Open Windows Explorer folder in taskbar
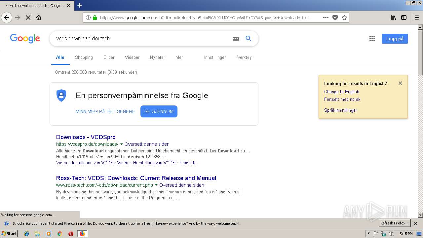The width and height of the screenshot is (423, 238). click(37, 234)
